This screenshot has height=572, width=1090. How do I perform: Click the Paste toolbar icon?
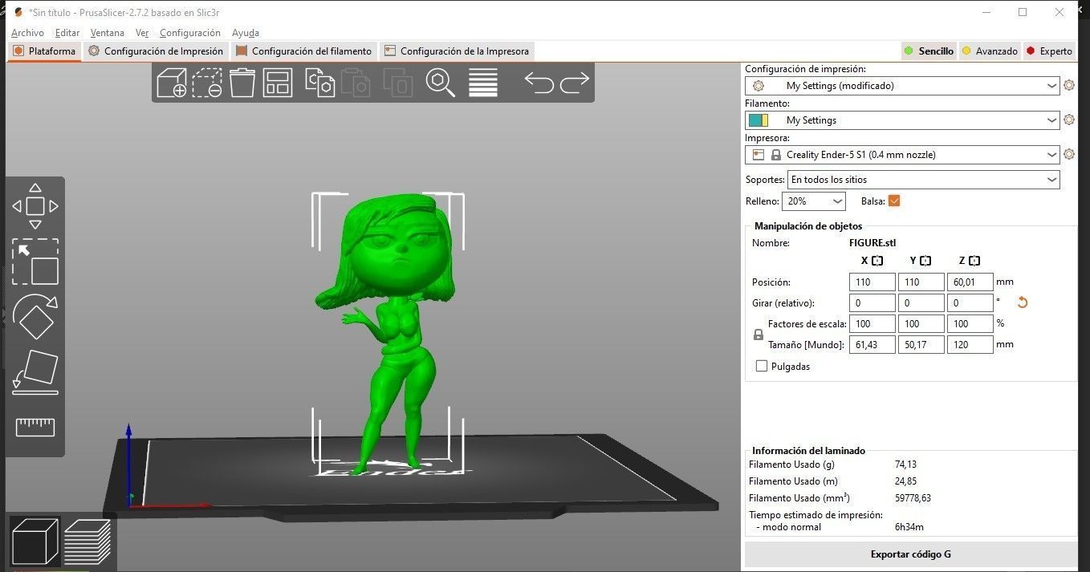pyautogui.click(x=356, y=83)
